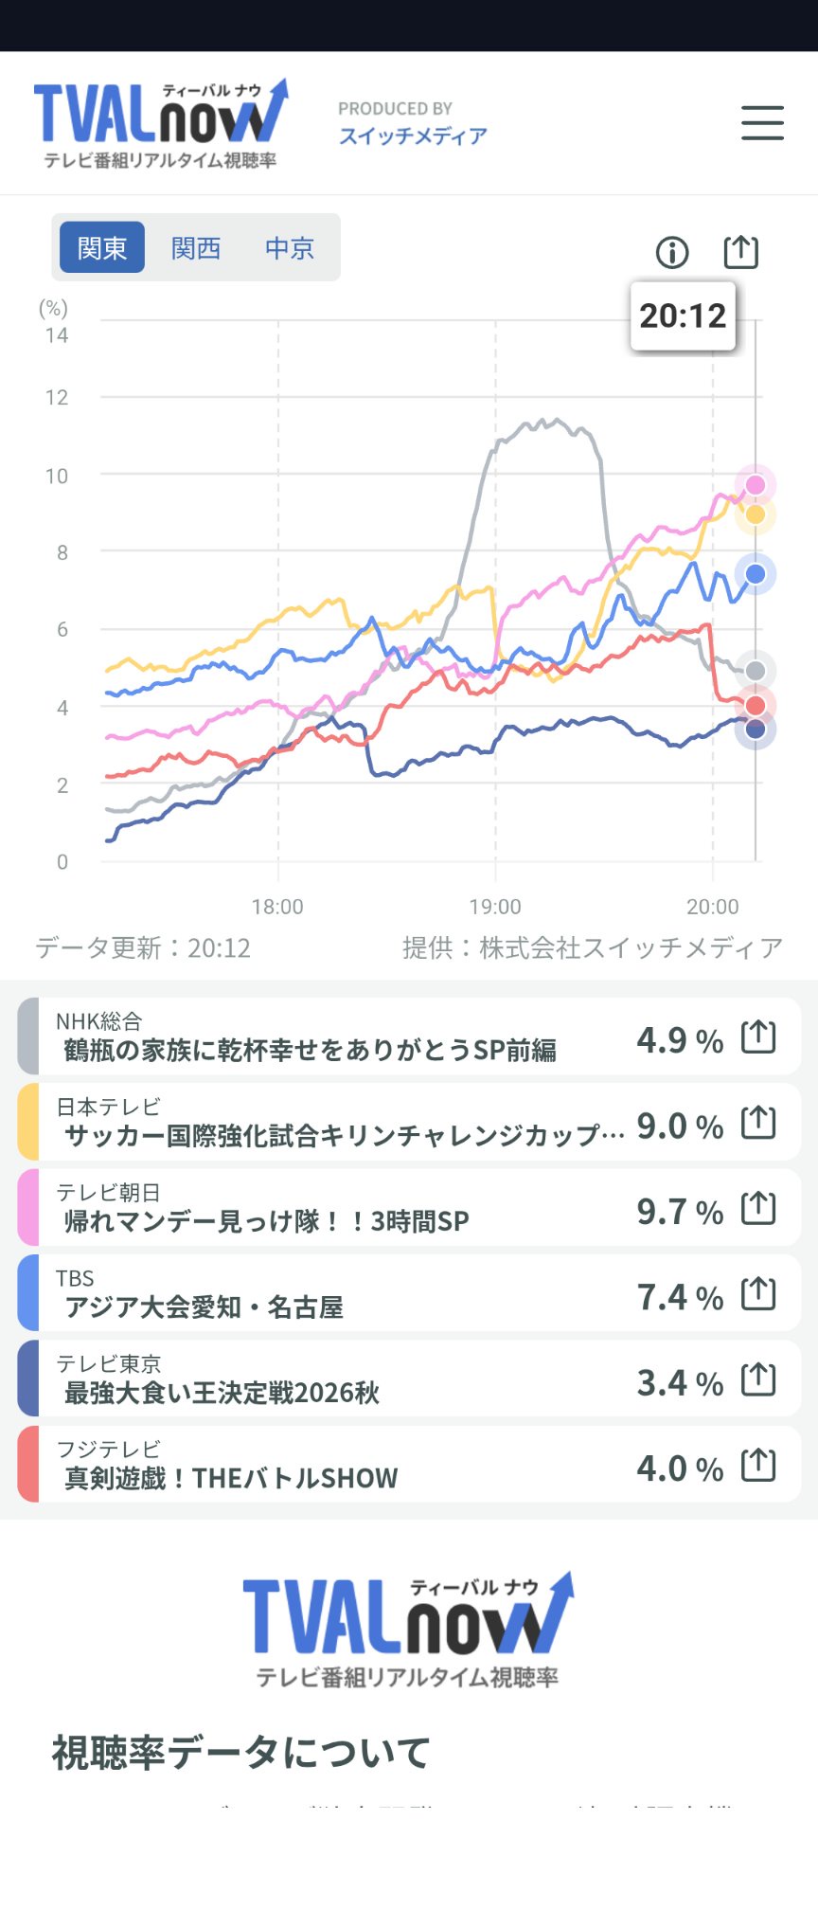The width and height of the screenshot is (818, 1910).
Task: Open the 鶴瓶の家族に乾杯 program row
Action: pos(409,1036)
